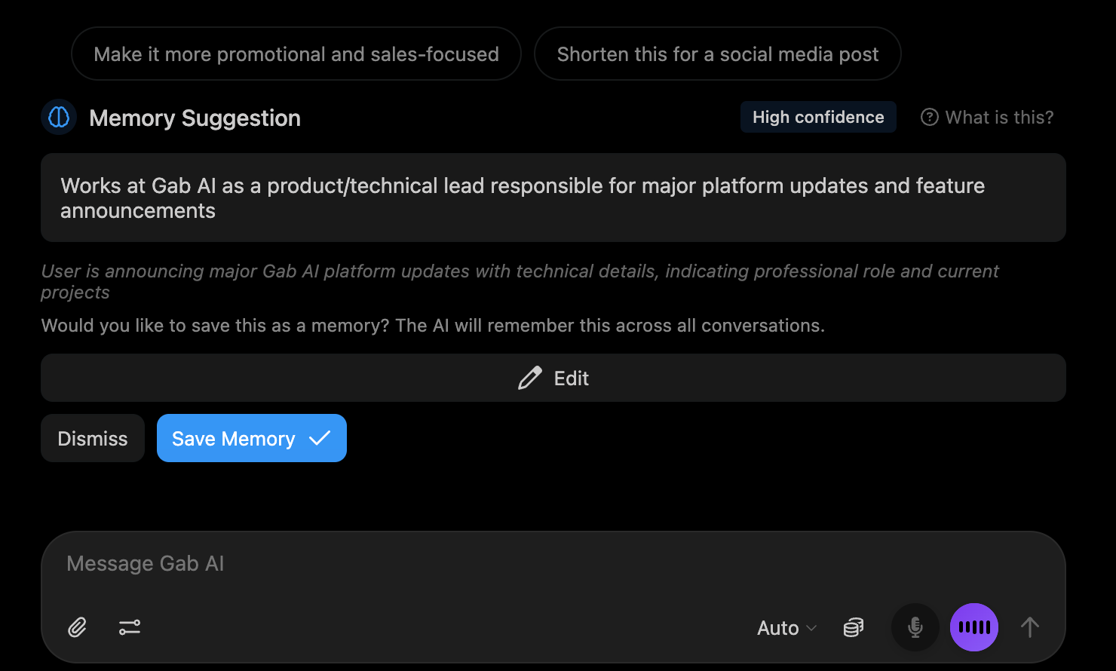
Task: Click the brain icon beside Memory Suggestion
Action: coord(59,118)
